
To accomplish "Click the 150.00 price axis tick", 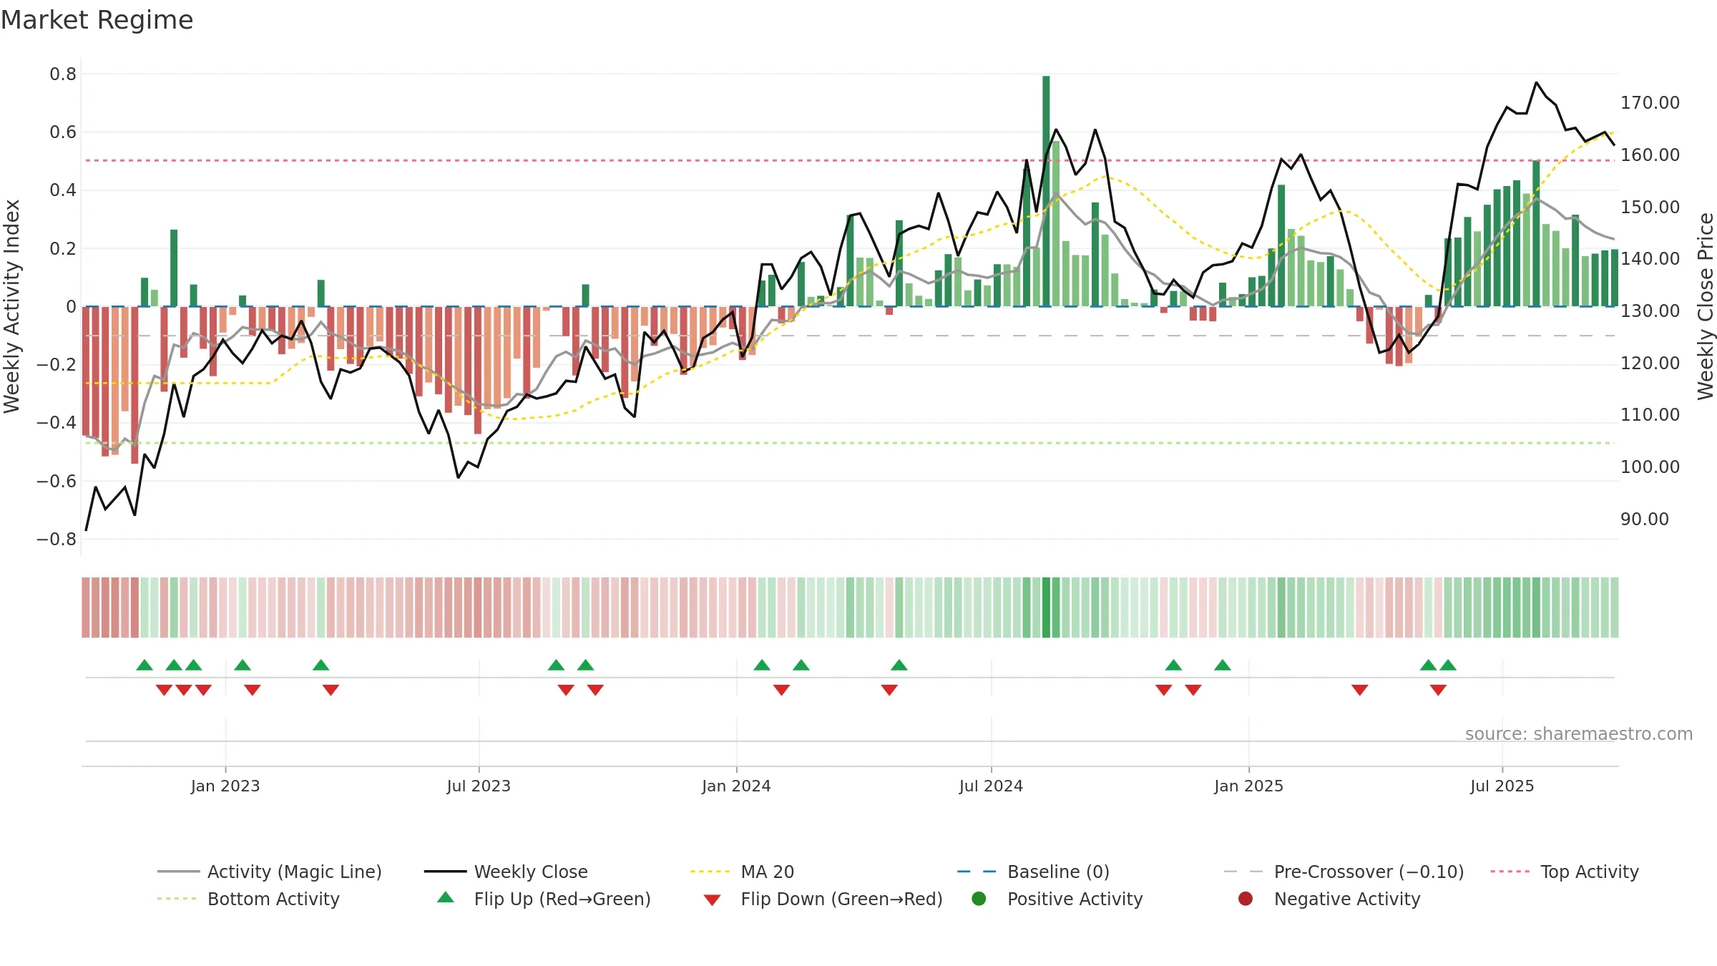I will [x=1650, y=207].
